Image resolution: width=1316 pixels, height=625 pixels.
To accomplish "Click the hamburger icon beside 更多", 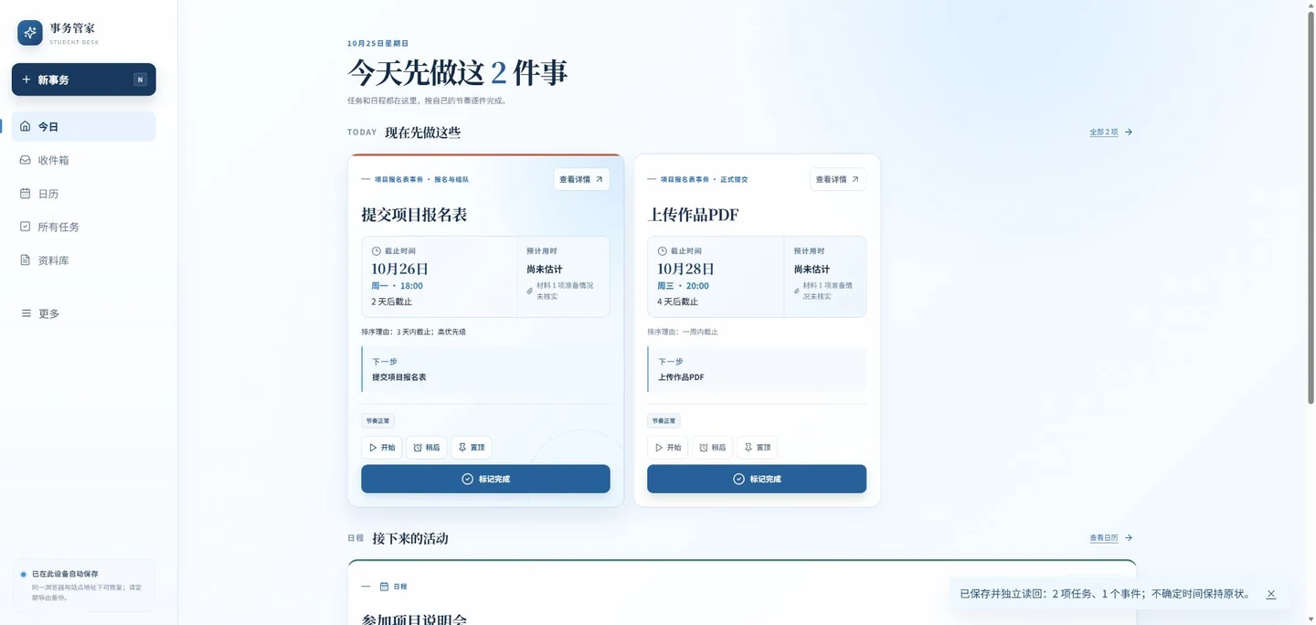I will [26, 313].
